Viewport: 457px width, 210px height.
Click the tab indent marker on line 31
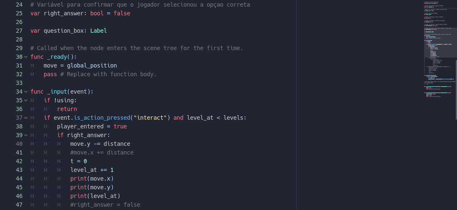point(32,65)
